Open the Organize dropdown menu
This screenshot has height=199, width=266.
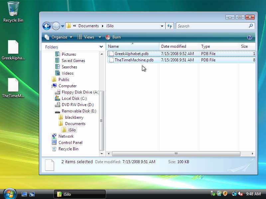tap(59, 37)
